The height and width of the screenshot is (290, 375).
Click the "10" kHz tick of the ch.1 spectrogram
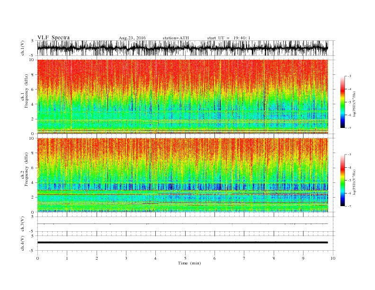point(32,60)
